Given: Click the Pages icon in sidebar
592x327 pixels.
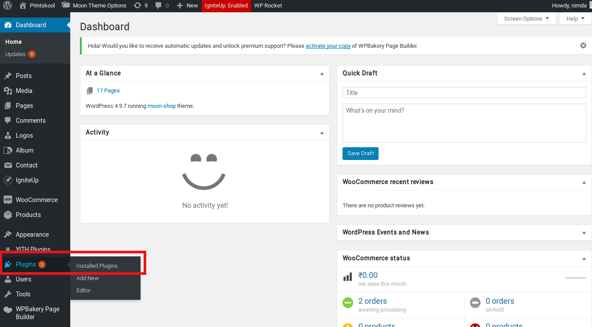Looking at the screenshot, I should point(8,106).
